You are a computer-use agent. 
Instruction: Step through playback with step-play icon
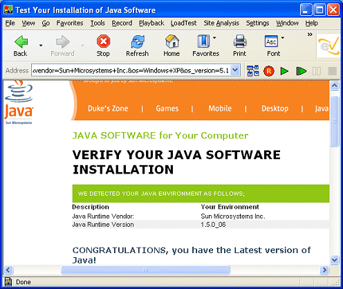click(301, 71)
